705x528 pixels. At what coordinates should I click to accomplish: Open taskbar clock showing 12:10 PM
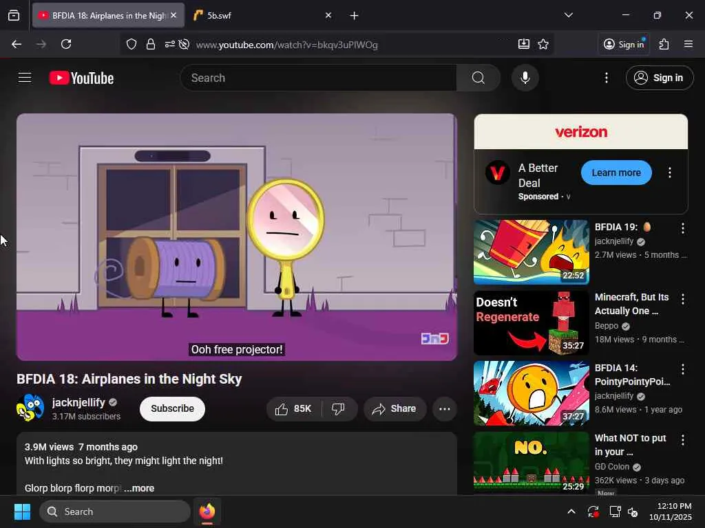click(671, 511)
